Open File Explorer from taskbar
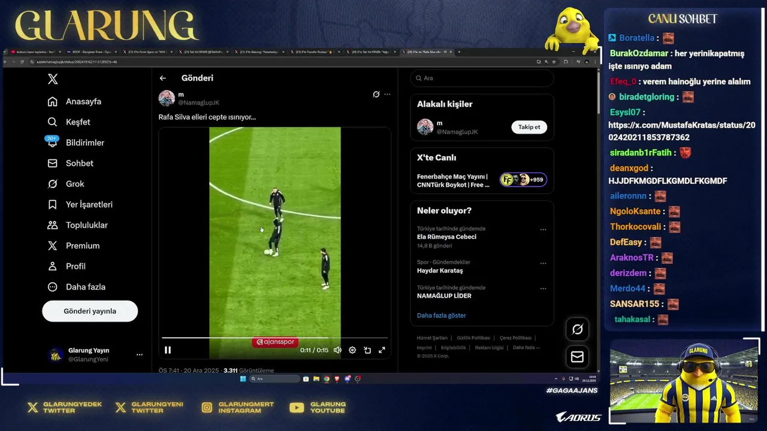The width and height of the screenshot is (767, 431). [x=316, y=379]
